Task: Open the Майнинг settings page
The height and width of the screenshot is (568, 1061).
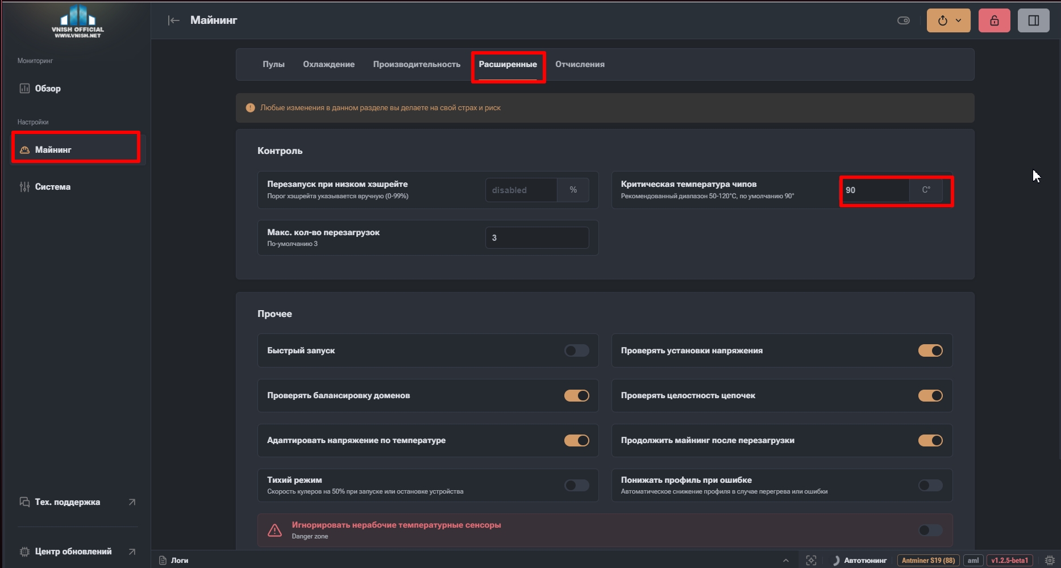Action: point(78,149)
